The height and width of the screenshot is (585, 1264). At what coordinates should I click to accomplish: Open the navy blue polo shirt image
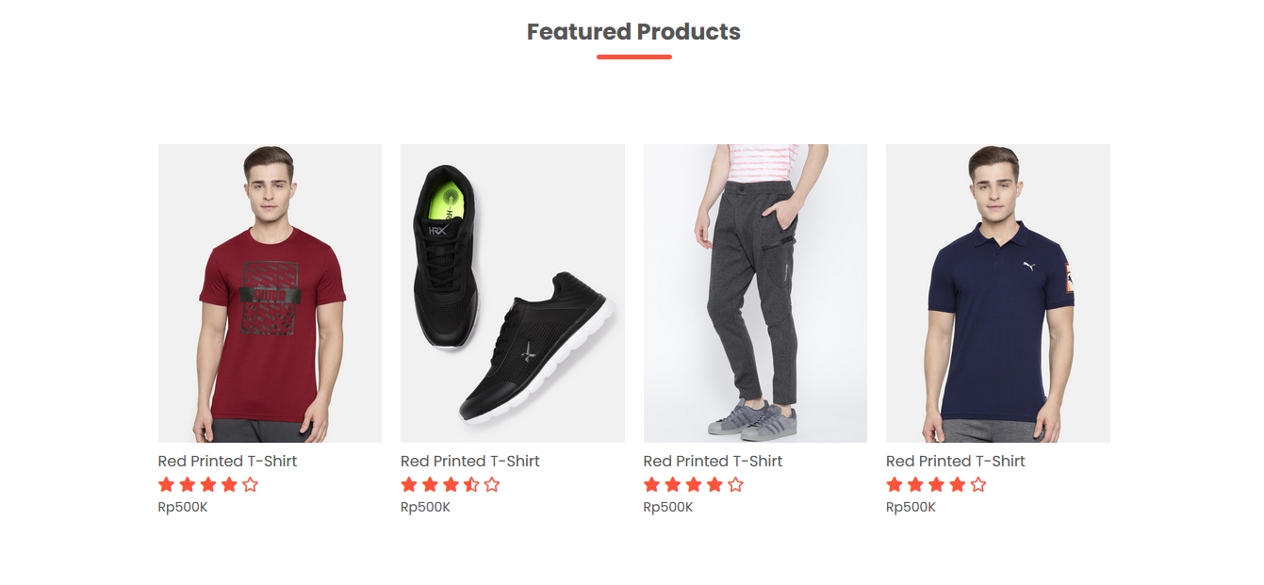pyautogui.click(x=997, y=293)
